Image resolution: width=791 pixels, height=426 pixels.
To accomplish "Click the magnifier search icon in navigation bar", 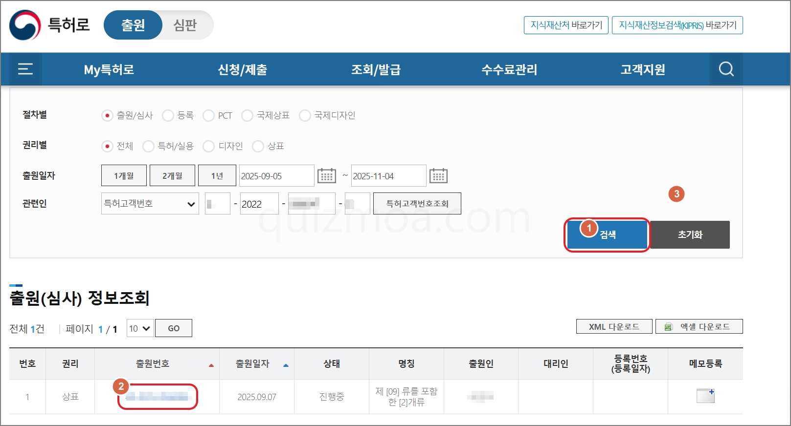I will 726,69.
